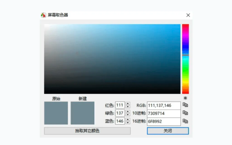Click the 10进制 field showing 7309714

coord(164,114)
